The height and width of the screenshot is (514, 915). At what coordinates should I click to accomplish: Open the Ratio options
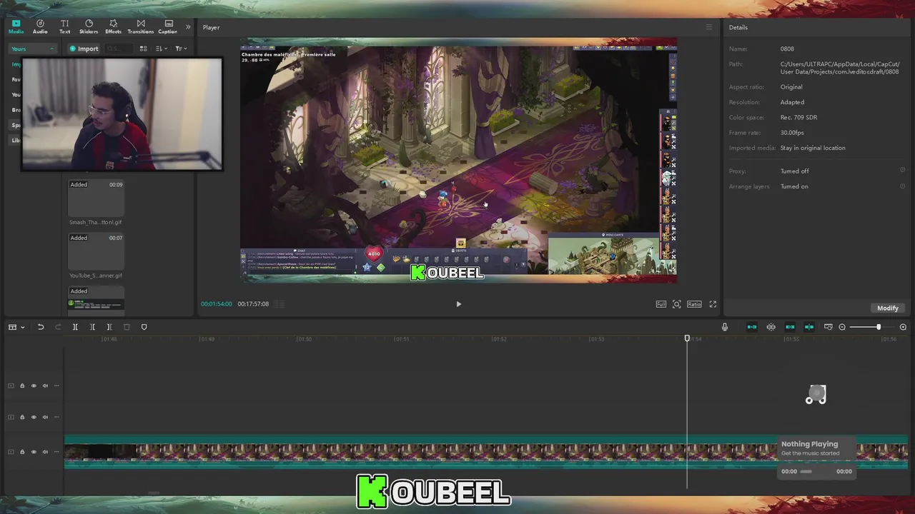click(694, 304)
